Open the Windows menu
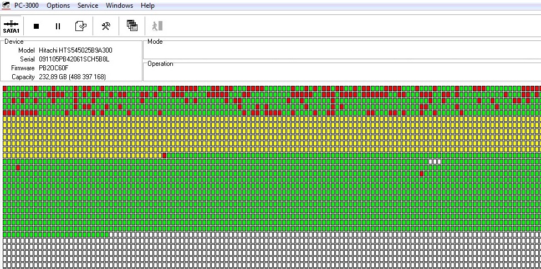Screen dimensions: 541x269 119,6
